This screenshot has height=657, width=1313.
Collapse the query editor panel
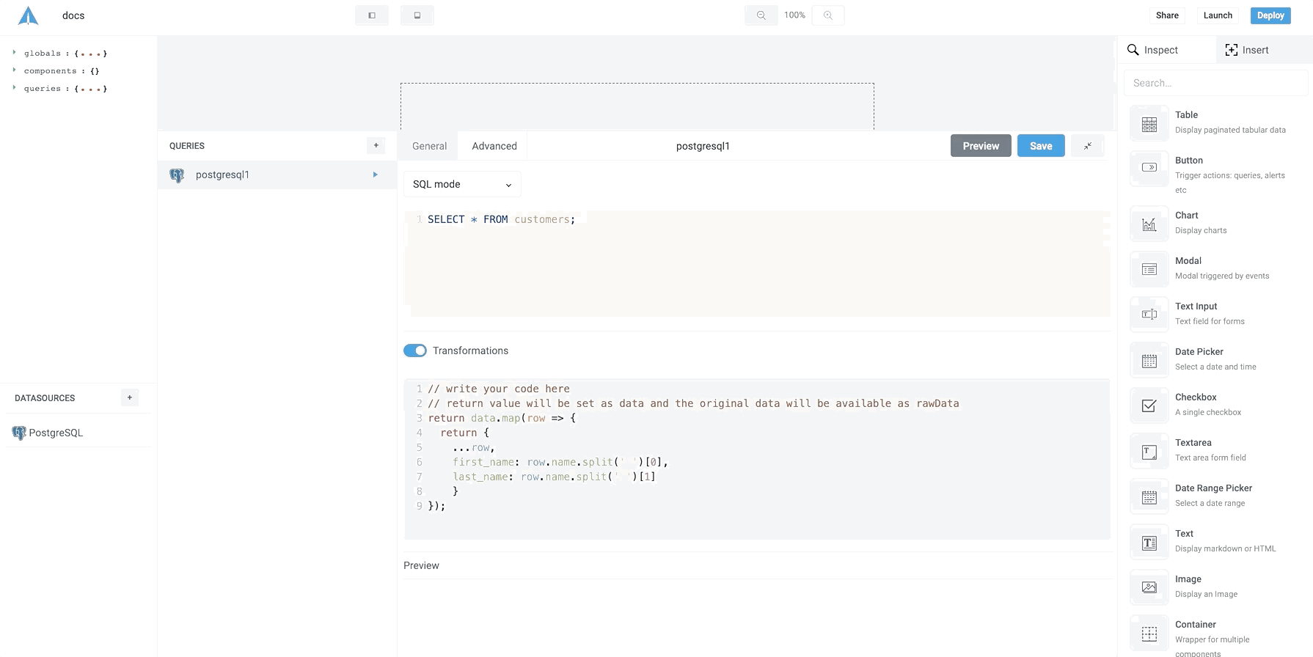(1087, 146)
